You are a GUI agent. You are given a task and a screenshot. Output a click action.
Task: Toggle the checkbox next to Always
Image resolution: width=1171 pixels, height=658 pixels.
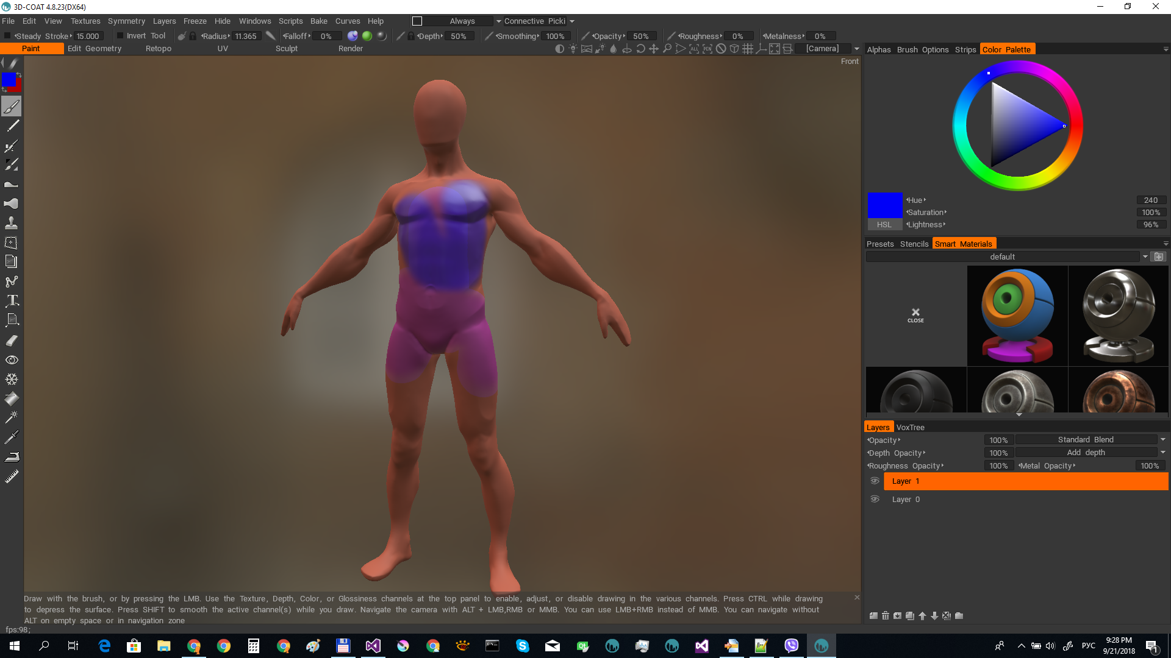click(417, 21)
